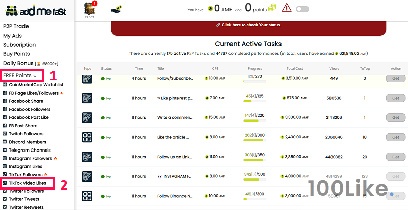Select TikTok Video Likes in sidebar

pyautogui.click(x=28, y=183)
